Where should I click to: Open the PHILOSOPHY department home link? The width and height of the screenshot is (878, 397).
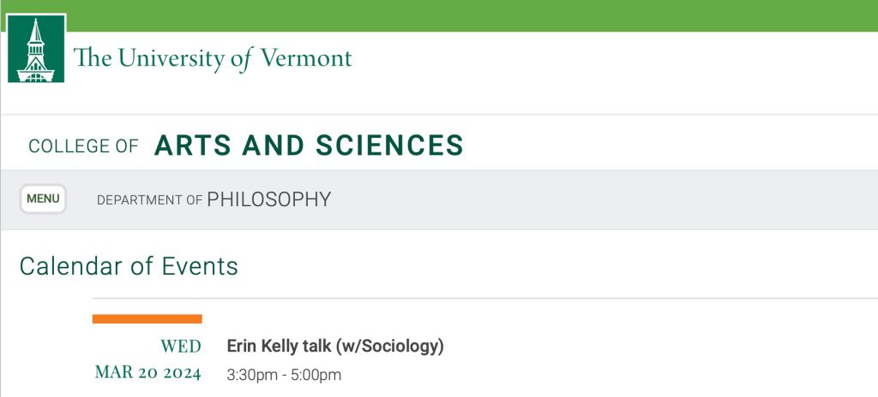268,199
